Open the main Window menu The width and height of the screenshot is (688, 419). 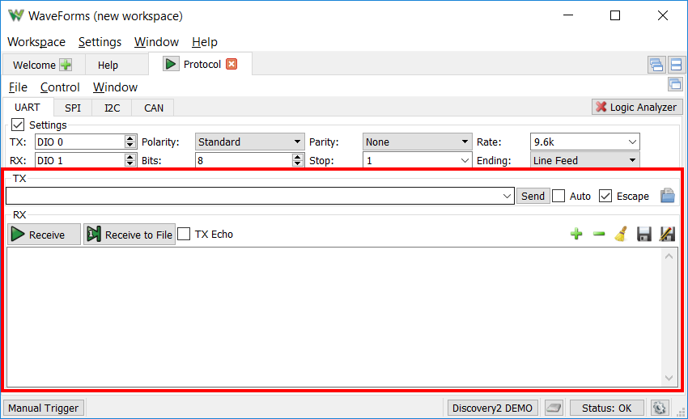tap(157, 42)
